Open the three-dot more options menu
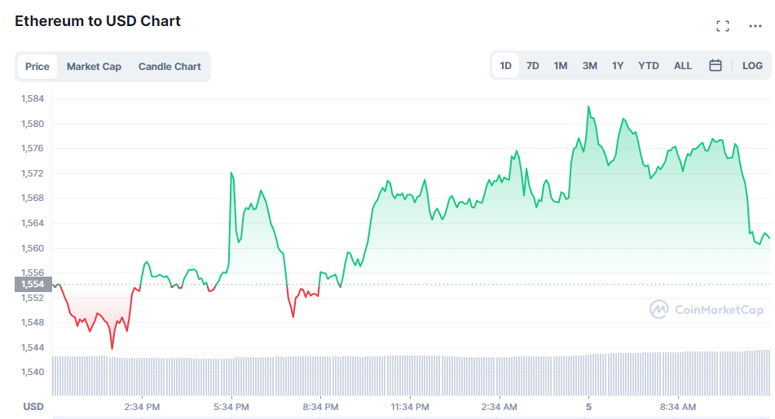The width and height of the screenshot is (775, 419). [755, 26]
